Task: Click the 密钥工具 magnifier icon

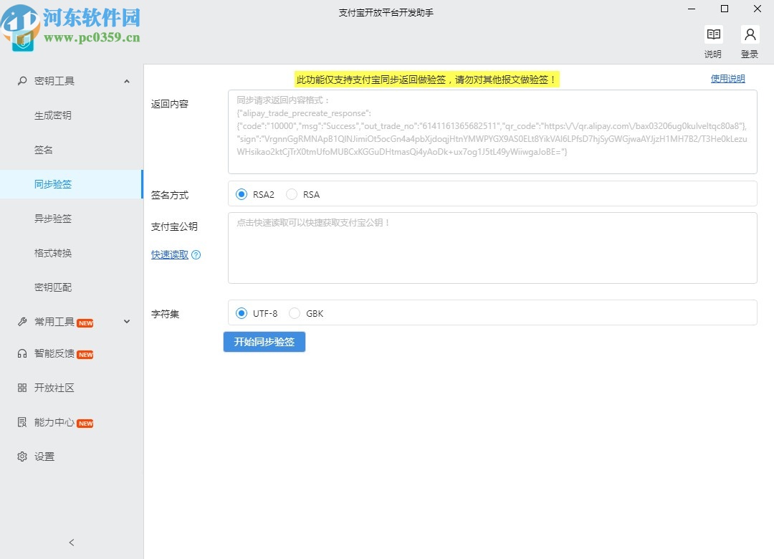Action: click(x=22, y=80)
